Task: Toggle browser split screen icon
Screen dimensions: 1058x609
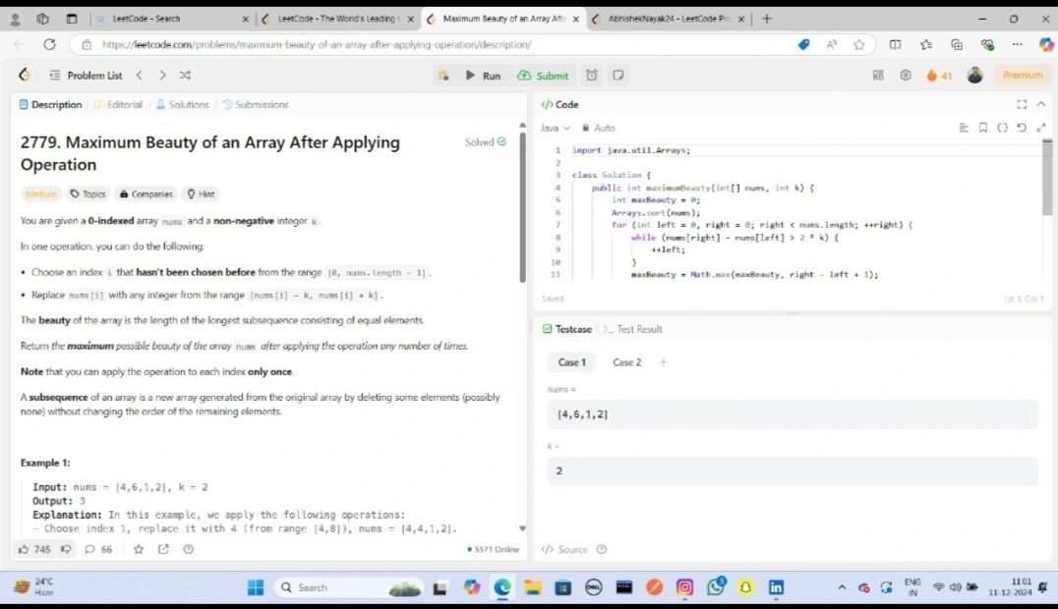Action: (895, 44)
